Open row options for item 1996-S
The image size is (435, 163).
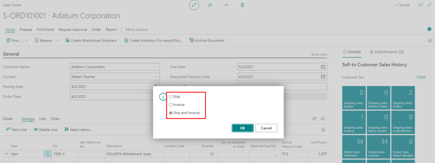point(47,154)
